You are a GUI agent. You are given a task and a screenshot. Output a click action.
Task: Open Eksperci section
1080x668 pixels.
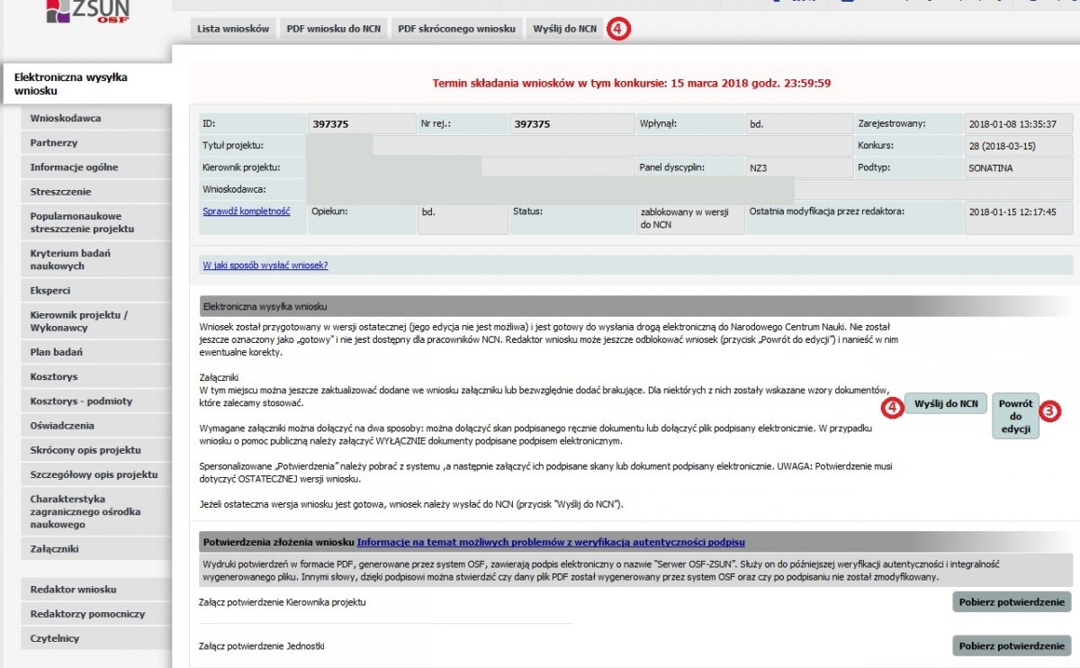click(95, 290)
